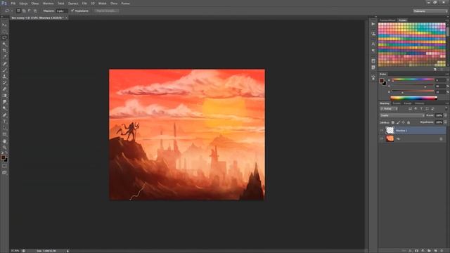Select the Path Selection tool

tap(4, 128)
